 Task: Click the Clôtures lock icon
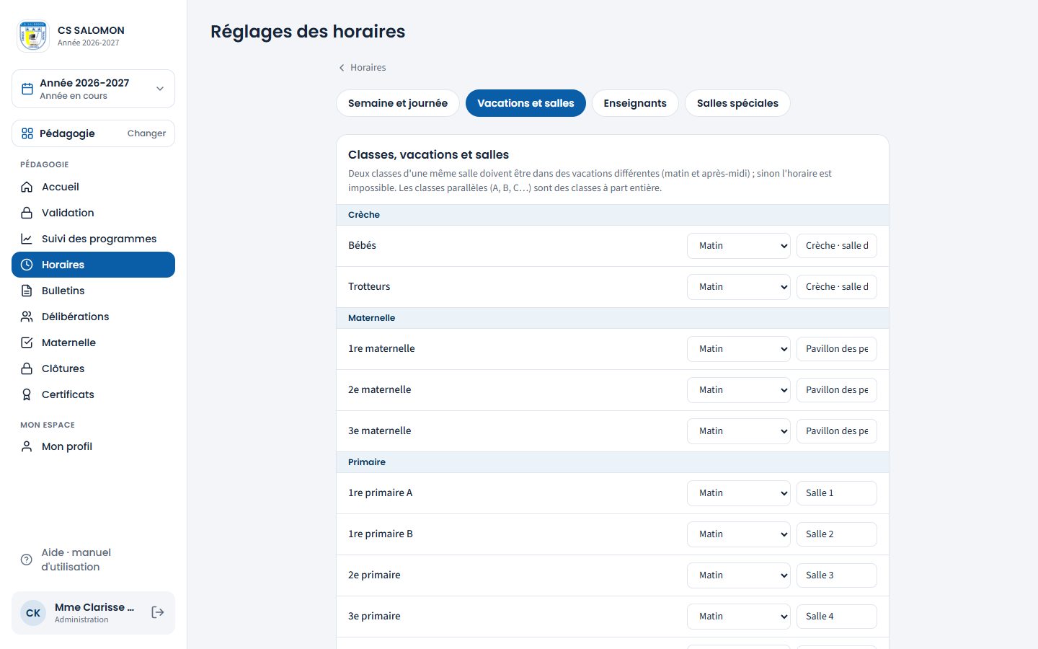[27, 368]
